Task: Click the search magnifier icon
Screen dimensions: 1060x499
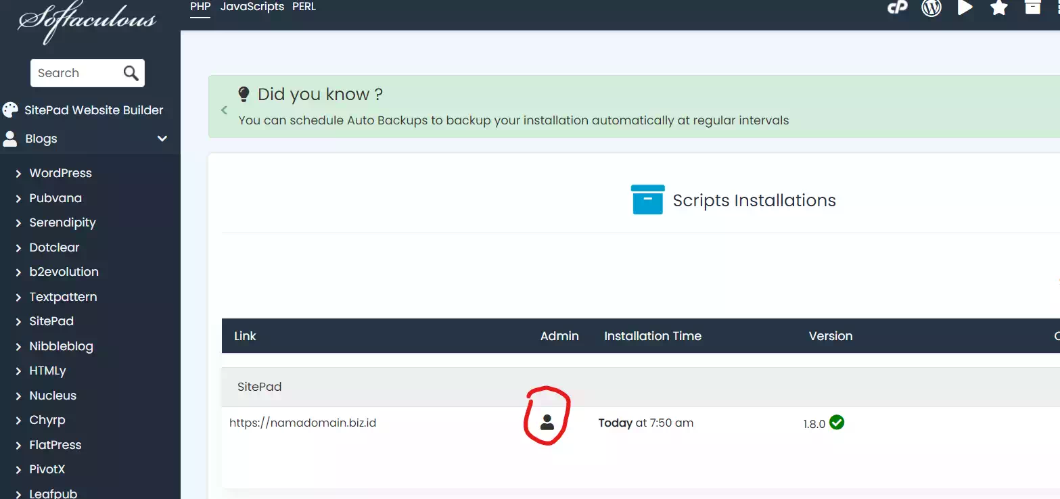Action: (x=131, y=73)
